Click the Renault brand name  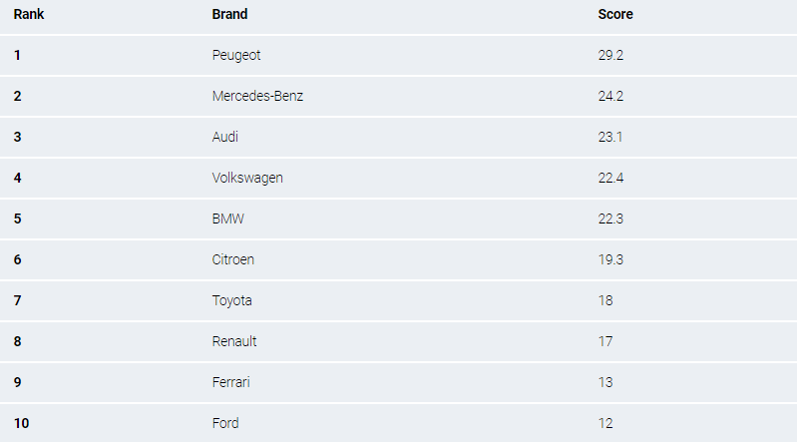tap(234, 341)
